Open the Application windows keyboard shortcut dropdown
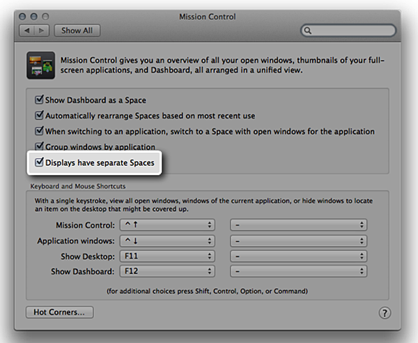 [167, 241]
